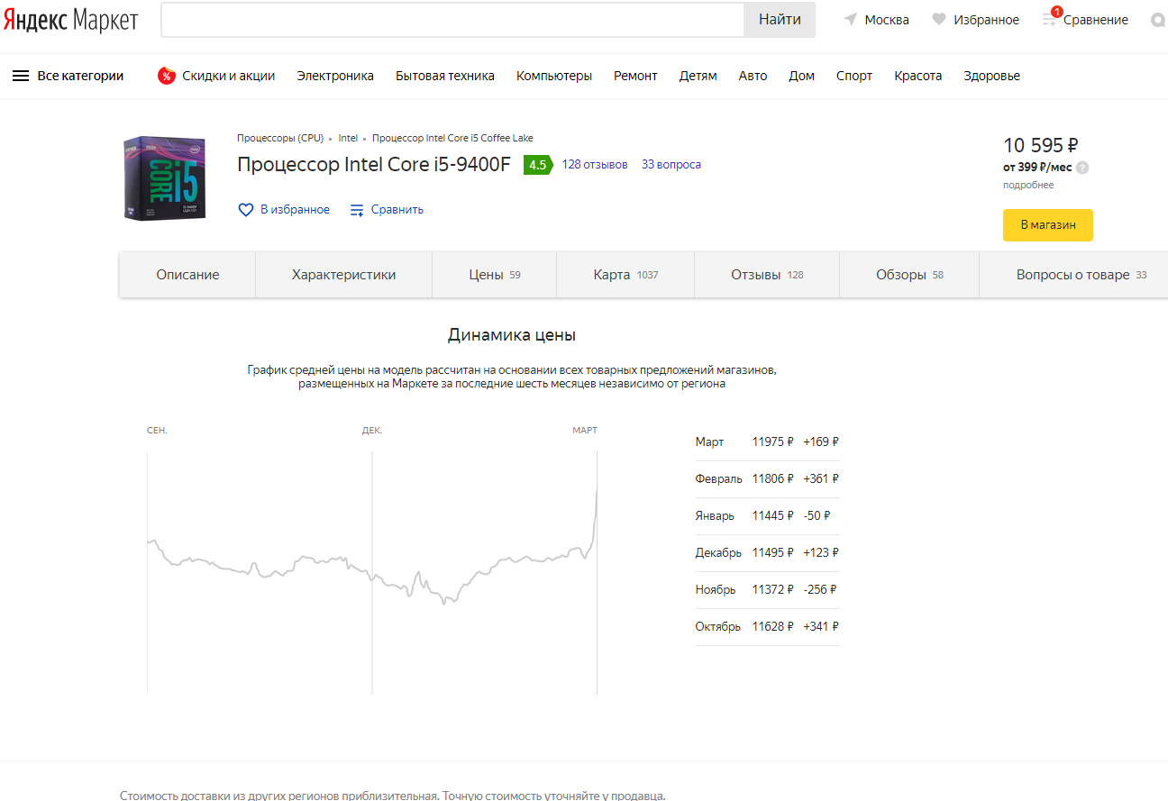Click the СЕН. marker on price chart

[x=157, y=431]
